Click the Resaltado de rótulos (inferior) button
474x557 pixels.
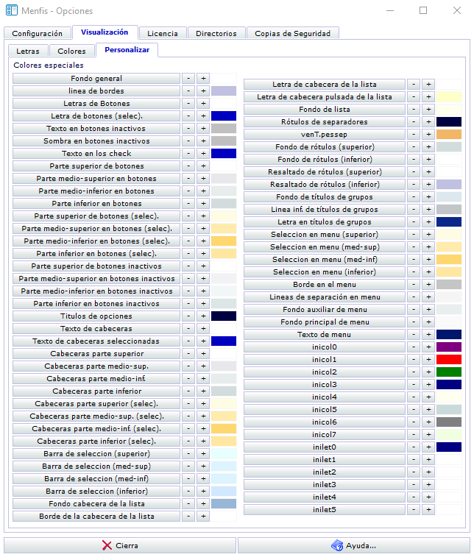pos(325,185)
